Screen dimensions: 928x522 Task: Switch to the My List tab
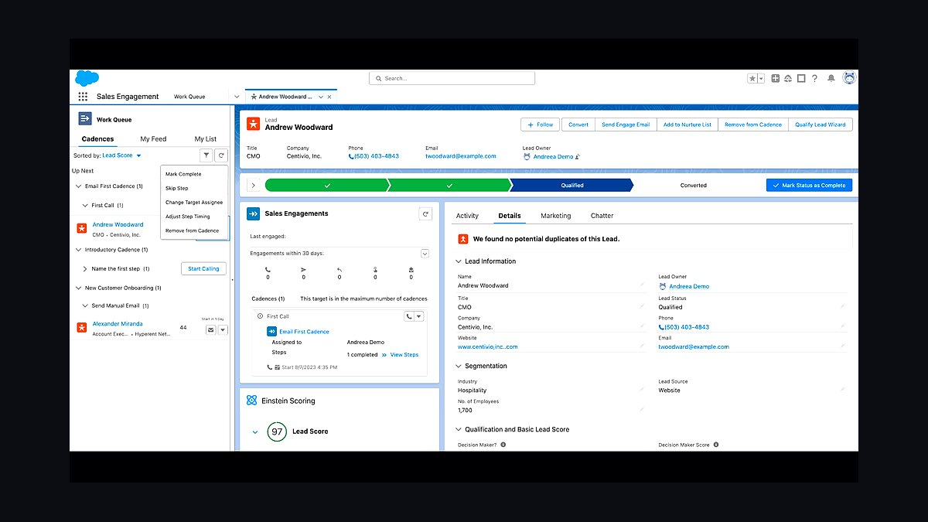click(x=206, y=139)
